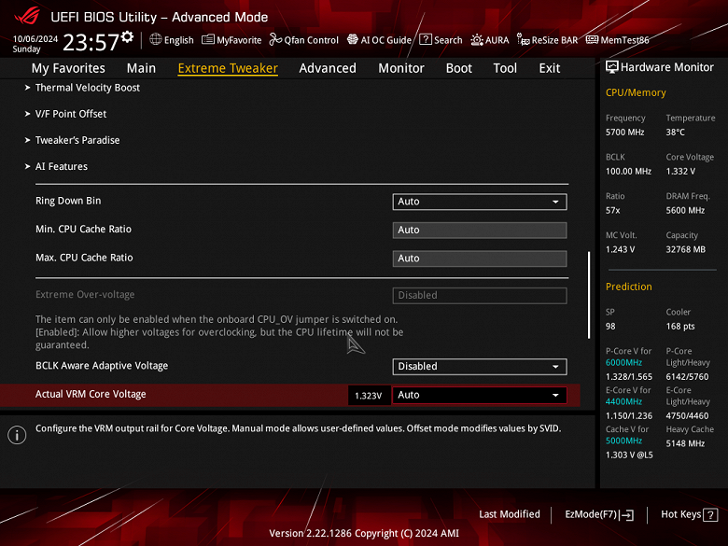
Task: Select Extreme Tweaker tab
Action: 228,68
